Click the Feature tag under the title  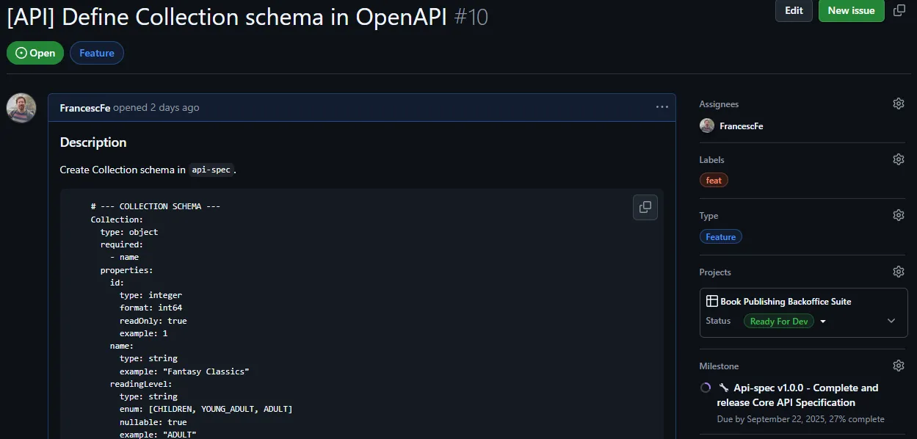tap(97, 53)
